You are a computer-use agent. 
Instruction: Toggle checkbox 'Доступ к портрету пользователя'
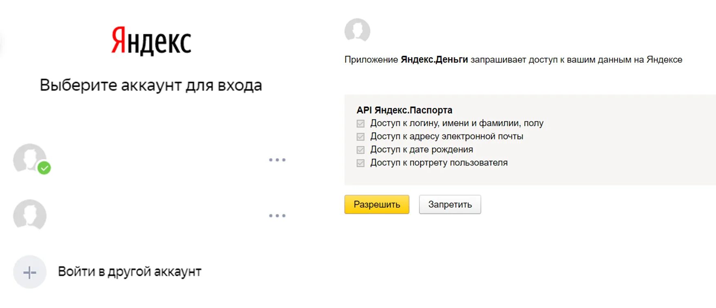pos(360,163)
